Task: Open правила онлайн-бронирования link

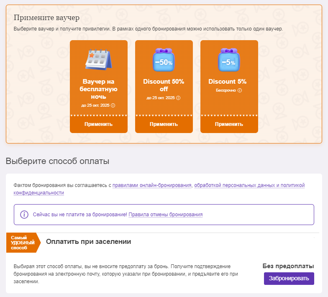Action: 152,185
